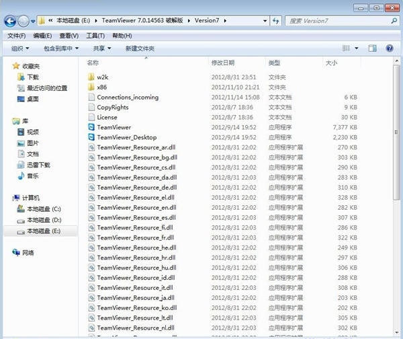Sort by the 名称 column header
Screen dimensions: 403x339
(93, 63)
